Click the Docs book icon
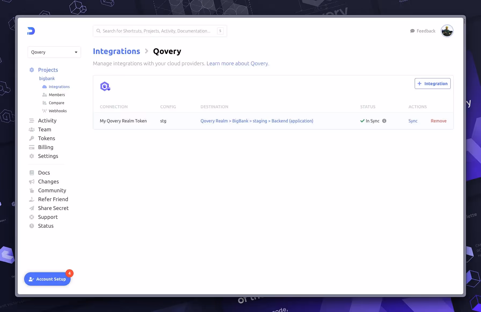 click(x=32, y=173)
